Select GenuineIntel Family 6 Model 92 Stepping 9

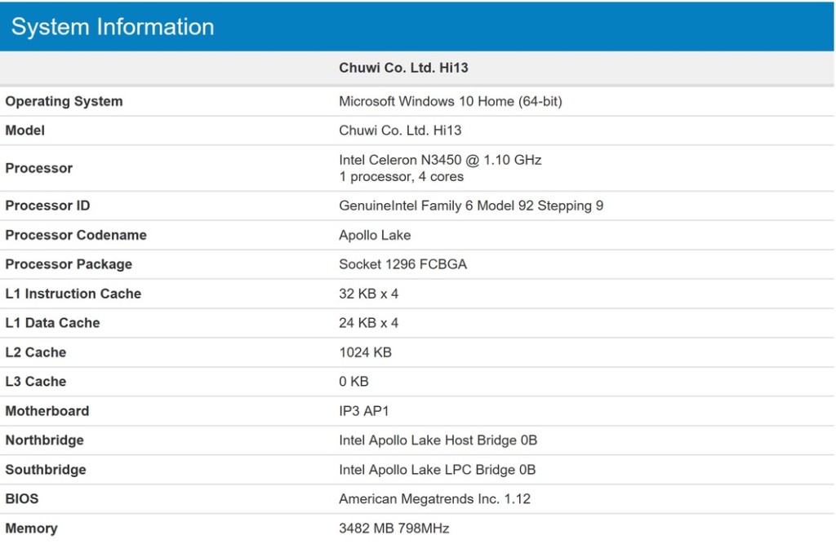coord(471,206)
